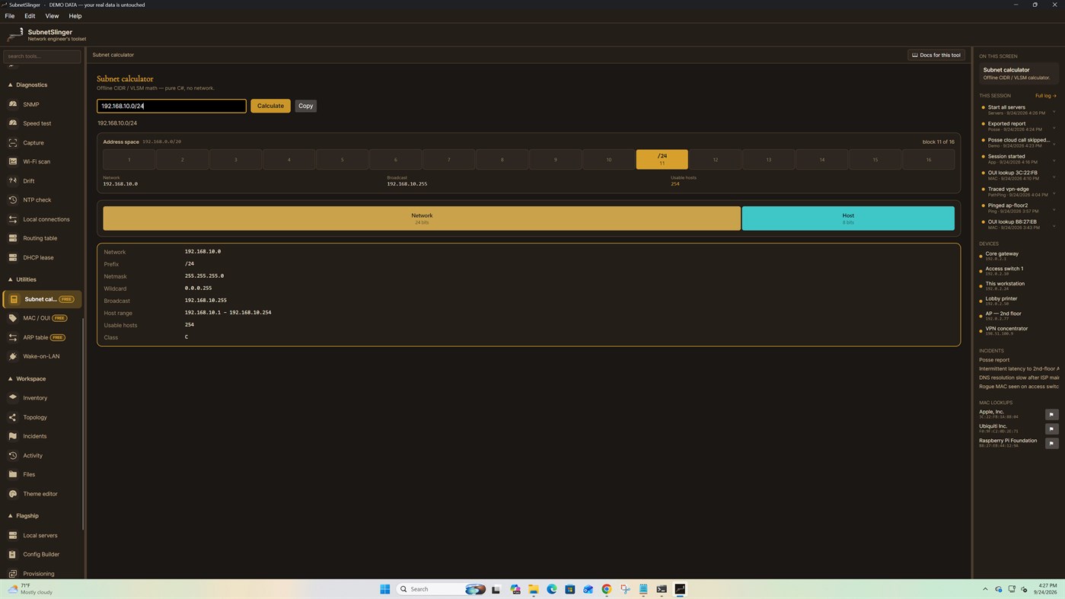Open the Wake-on-LAN tool
This screenshot has width=1065, height=599.
coord(42,356)
